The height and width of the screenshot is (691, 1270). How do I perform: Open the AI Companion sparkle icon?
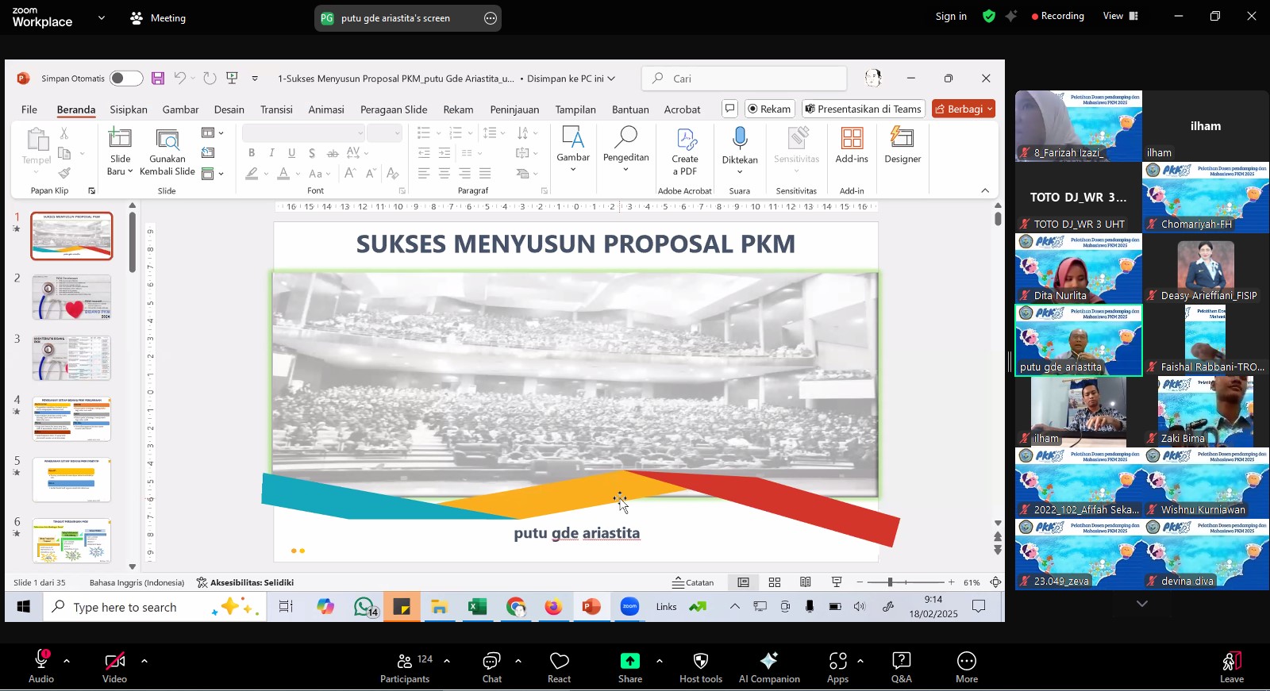(x=768, y=662)
